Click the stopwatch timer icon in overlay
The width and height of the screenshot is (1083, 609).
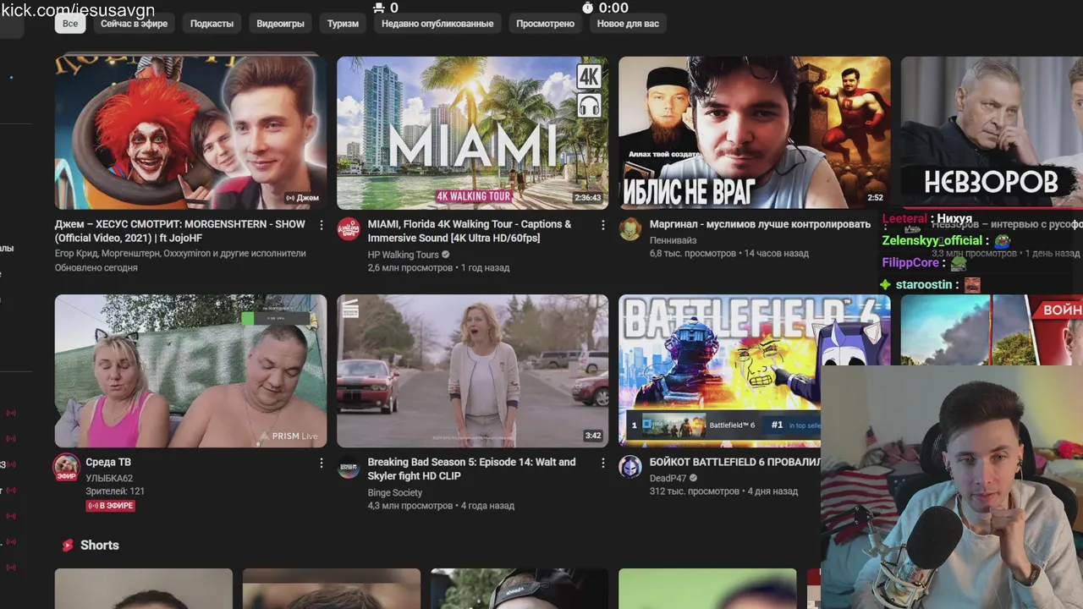click(x=587, y=8)
